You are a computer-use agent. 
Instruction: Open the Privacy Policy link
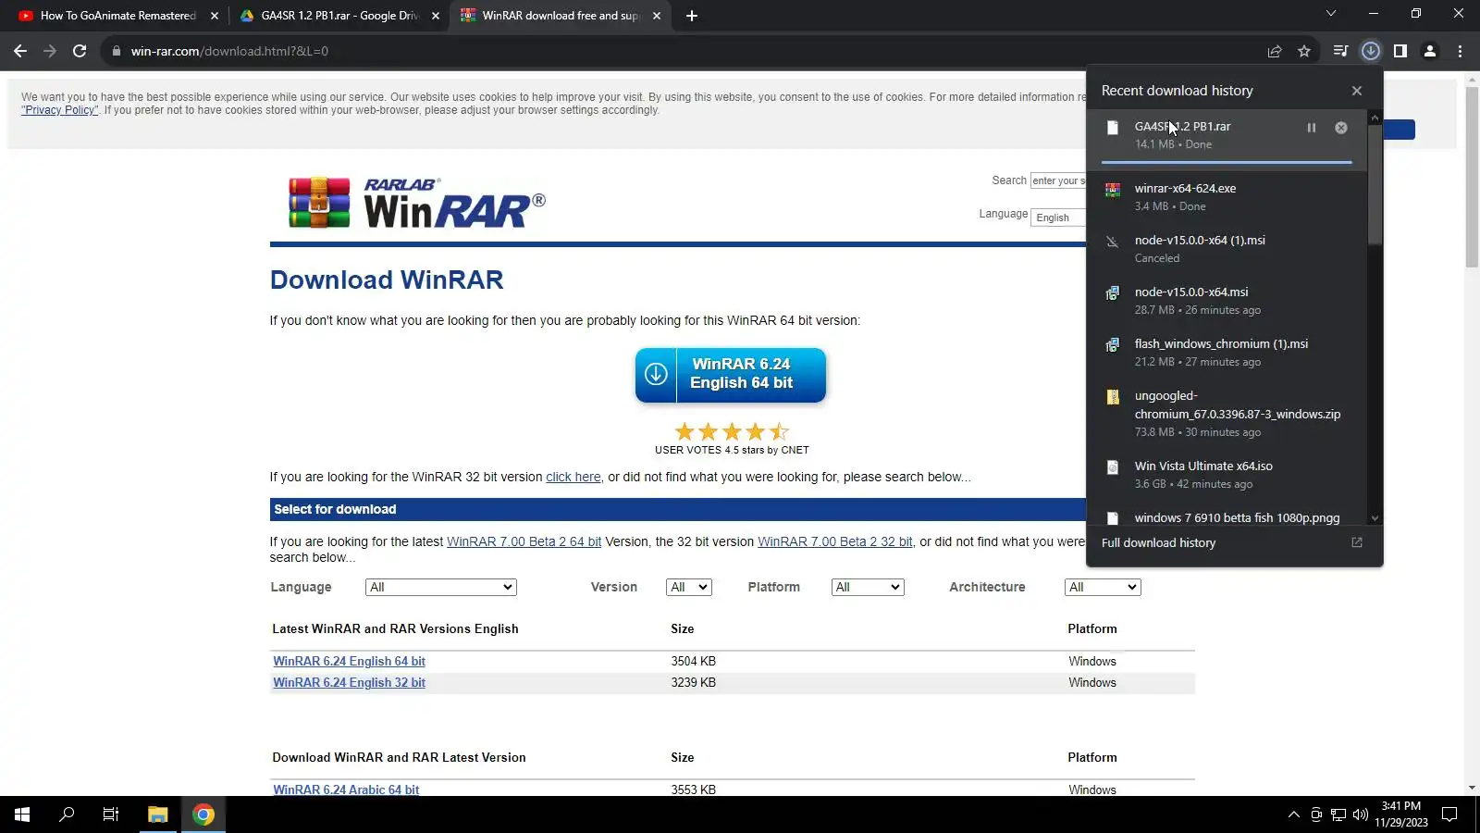click(x=60, y=110)
